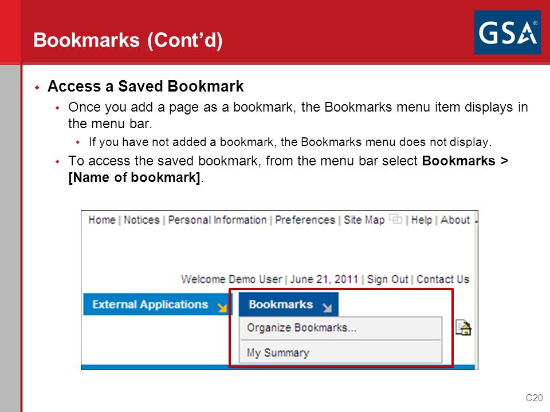The width and height of the screenshot is (550, 412).
Task: Open the Preferences link
Action: pyautogui.click(x=305, y=220)
